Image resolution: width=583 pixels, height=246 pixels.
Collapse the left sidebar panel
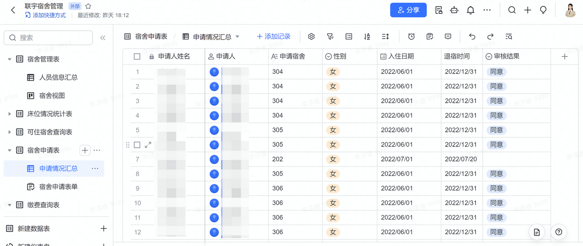pyautogui.click(x=102, y=38)
